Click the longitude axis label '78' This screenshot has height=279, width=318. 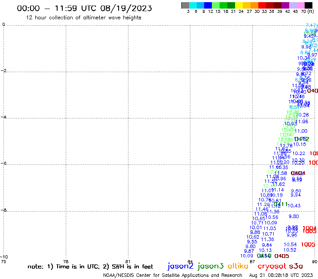[x=66, y=261]
